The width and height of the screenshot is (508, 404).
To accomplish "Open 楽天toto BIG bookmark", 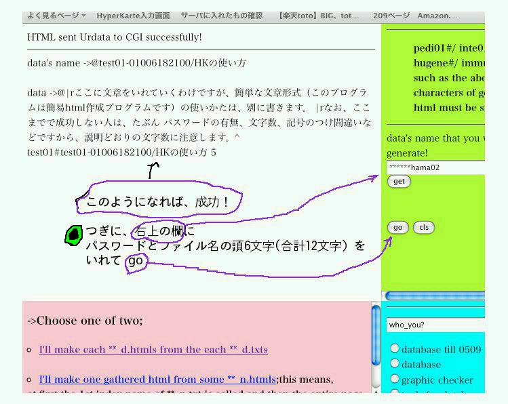I will click(x=318, y=16).
